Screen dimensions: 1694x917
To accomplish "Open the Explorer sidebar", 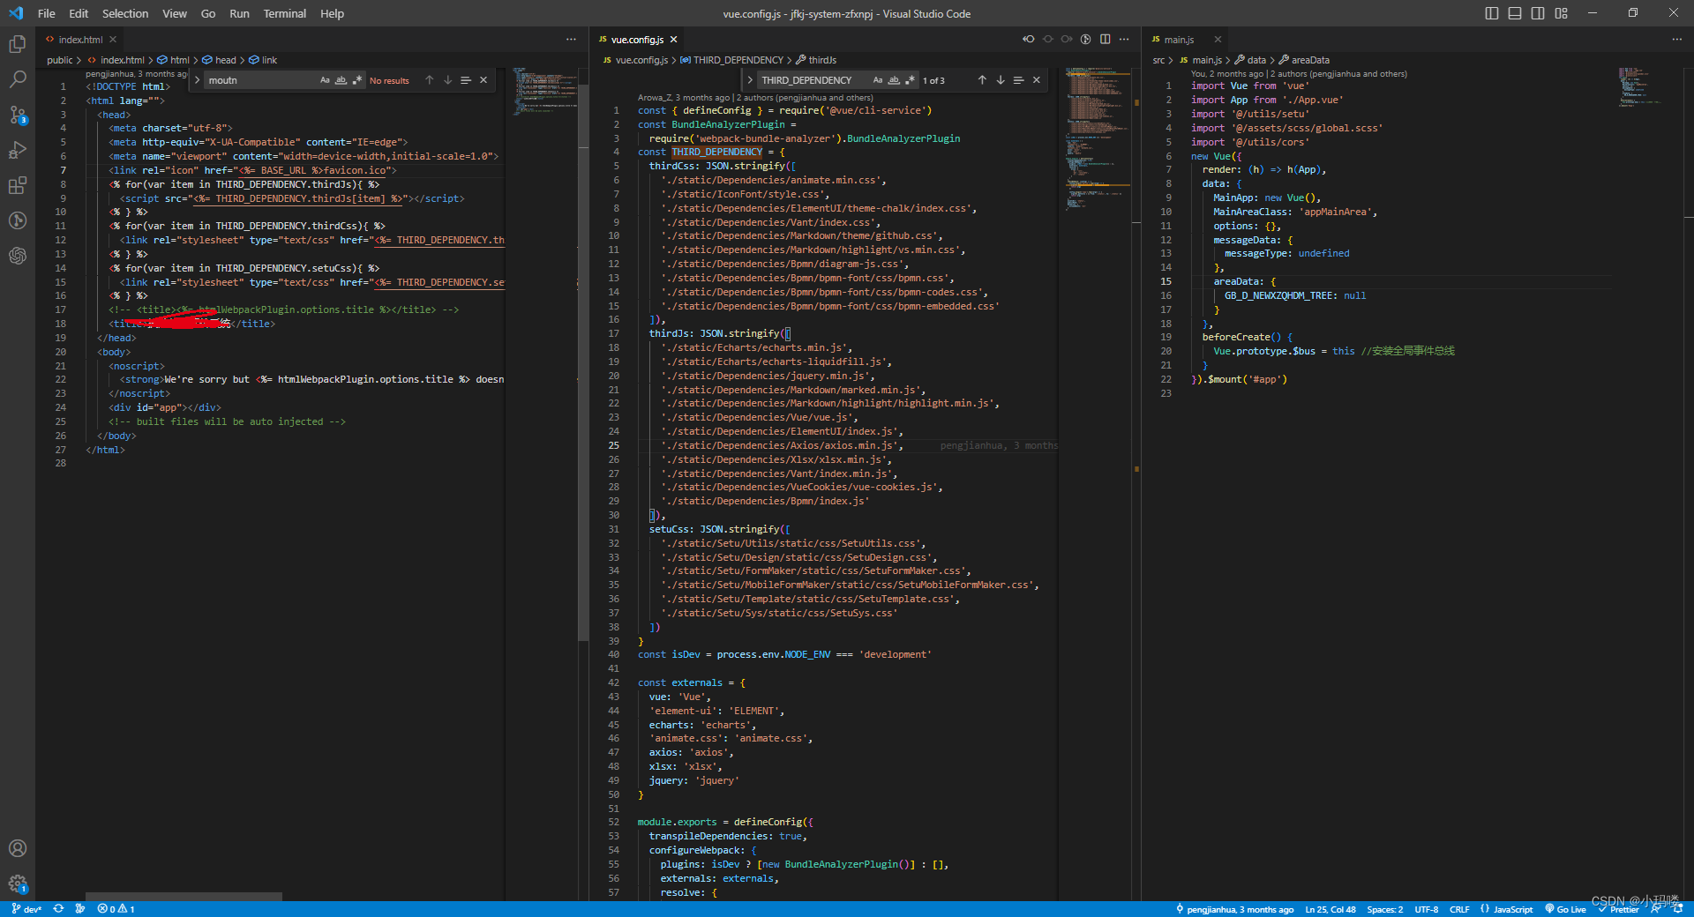I will (18, 44).
